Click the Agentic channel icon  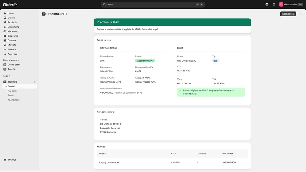(x=5, y=69)
